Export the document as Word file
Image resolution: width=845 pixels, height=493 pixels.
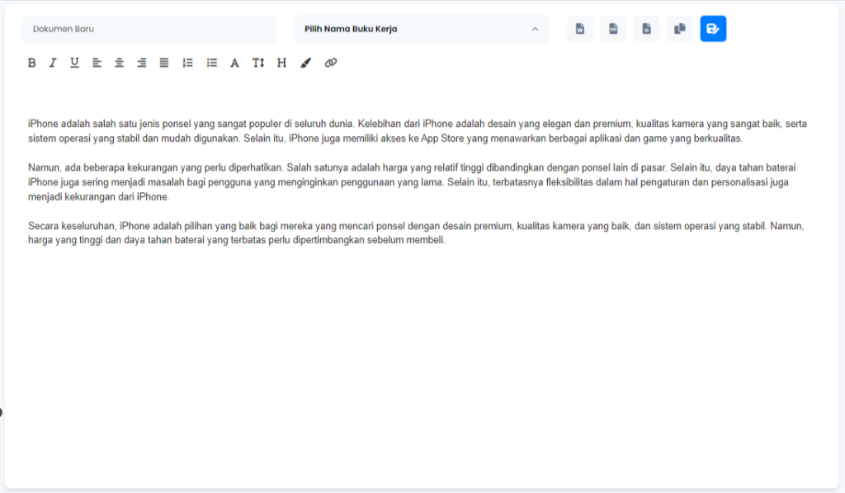[x=580, y=29]
